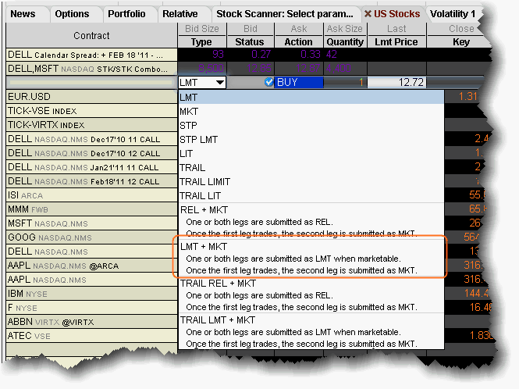Screen dimensions: 519x389
Task: Select DELL Feb18'11 12 CALL row
Action: click(x=91, y=181)
